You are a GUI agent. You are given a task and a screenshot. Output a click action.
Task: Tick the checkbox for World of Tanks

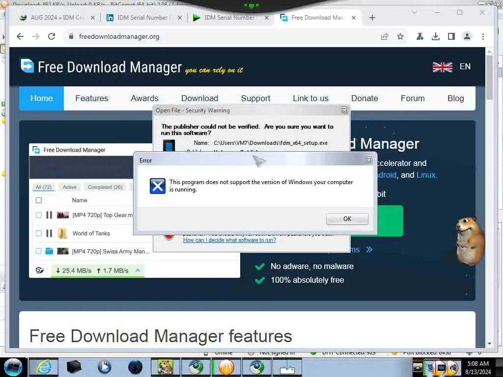pos(39,233)
